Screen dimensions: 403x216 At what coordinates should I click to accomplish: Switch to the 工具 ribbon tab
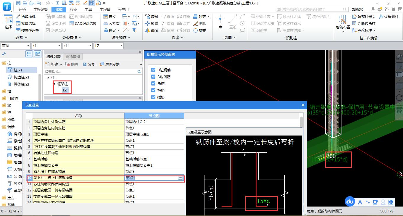(x=88, y=9)
